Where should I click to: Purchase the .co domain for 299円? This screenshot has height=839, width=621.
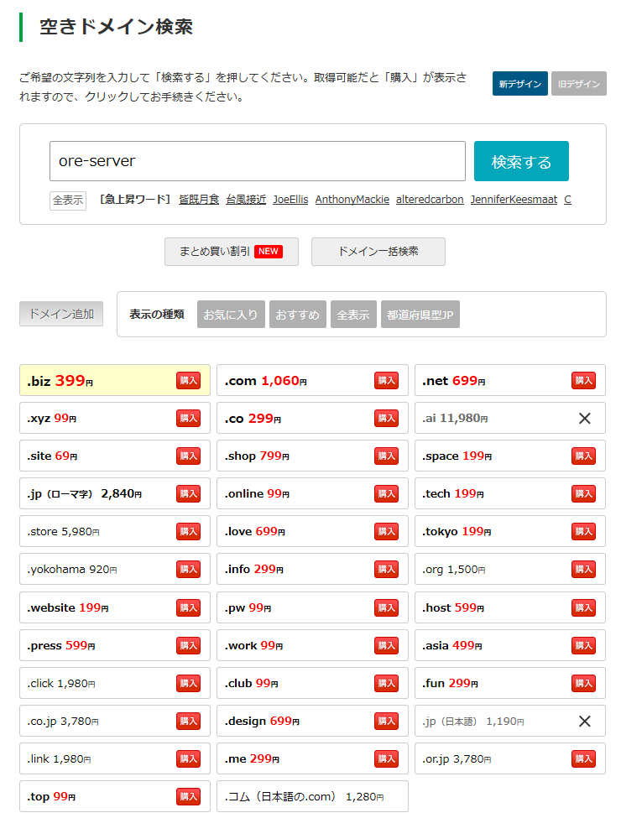coord(386,418)
